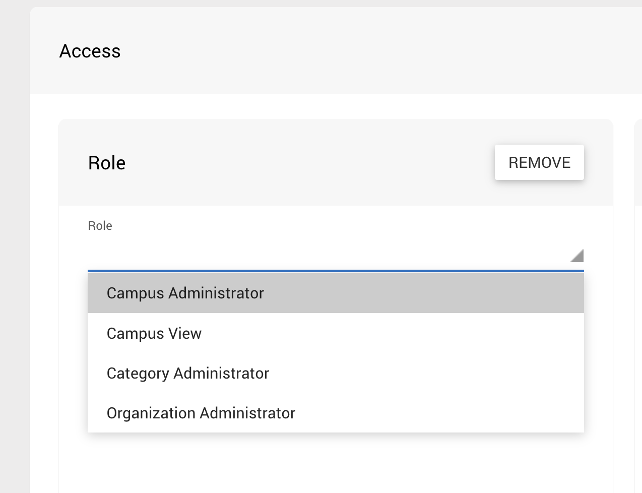Screen dimensions: 642x493
Task: Select Organization Administrator from dropdown
Action: (336, 413)
